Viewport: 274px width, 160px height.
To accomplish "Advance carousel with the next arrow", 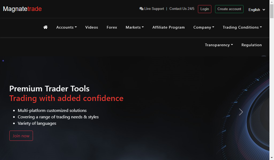I will click(241, 112).
